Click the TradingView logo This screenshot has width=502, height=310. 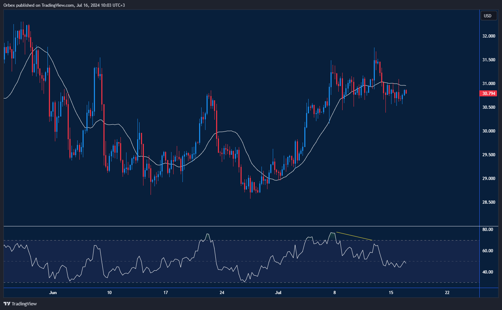[x=20, y=304]
